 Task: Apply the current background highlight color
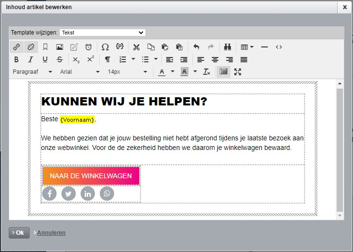[184, 72]
